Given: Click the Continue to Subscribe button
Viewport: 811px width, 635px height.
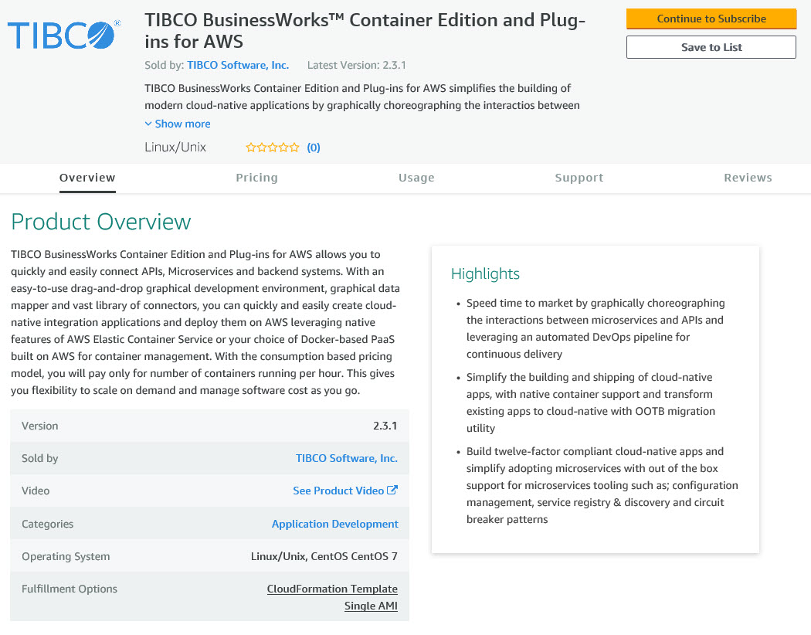Looking at the screenshot, I should tap(711, 19).
